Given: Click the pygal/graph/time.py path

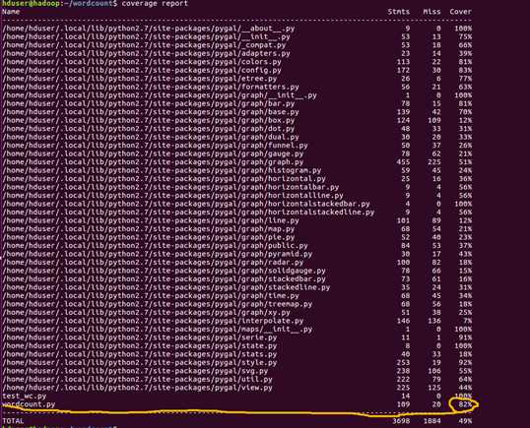Looking at the screenshot, I should pyautogui.click(x=151, y=296).
